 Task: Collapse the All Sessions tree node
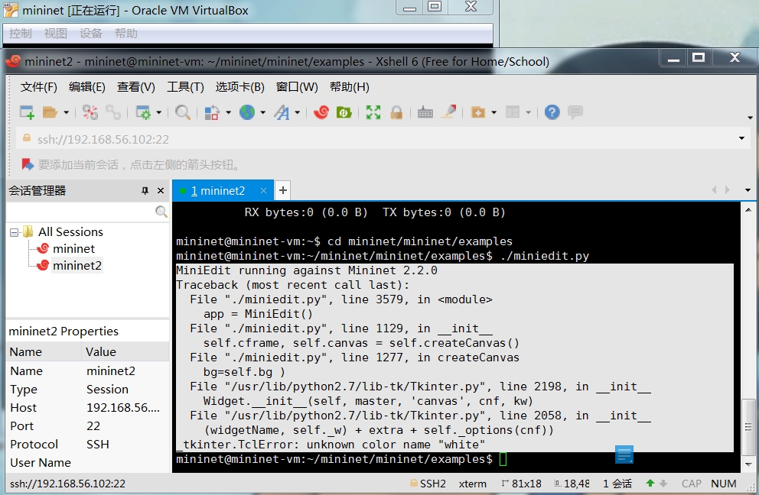coord(14,232)
